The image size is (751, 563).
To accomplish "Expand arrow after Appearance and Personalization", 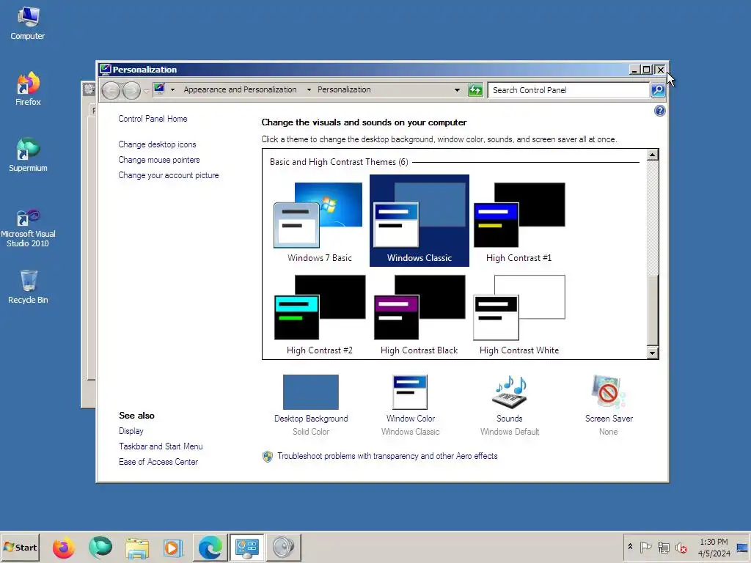I will pos(309,89).
